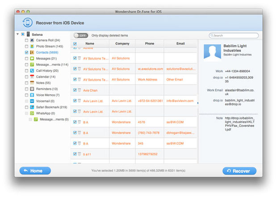This screenshot has height=197, width=277.
Task: Open Reminders (13) category
Action: point(47,89)
